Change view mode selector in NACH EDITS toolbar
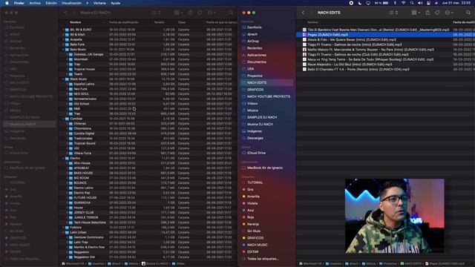 [393, 13]
